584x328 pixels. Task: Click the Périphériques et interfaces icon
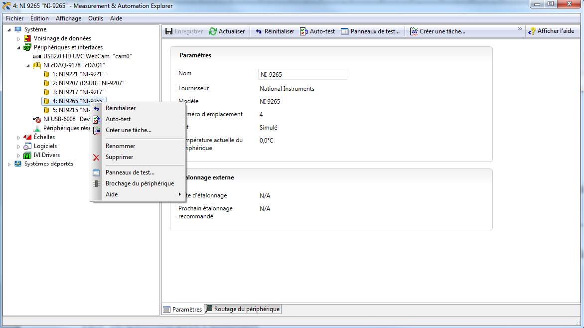click(27, 47)
